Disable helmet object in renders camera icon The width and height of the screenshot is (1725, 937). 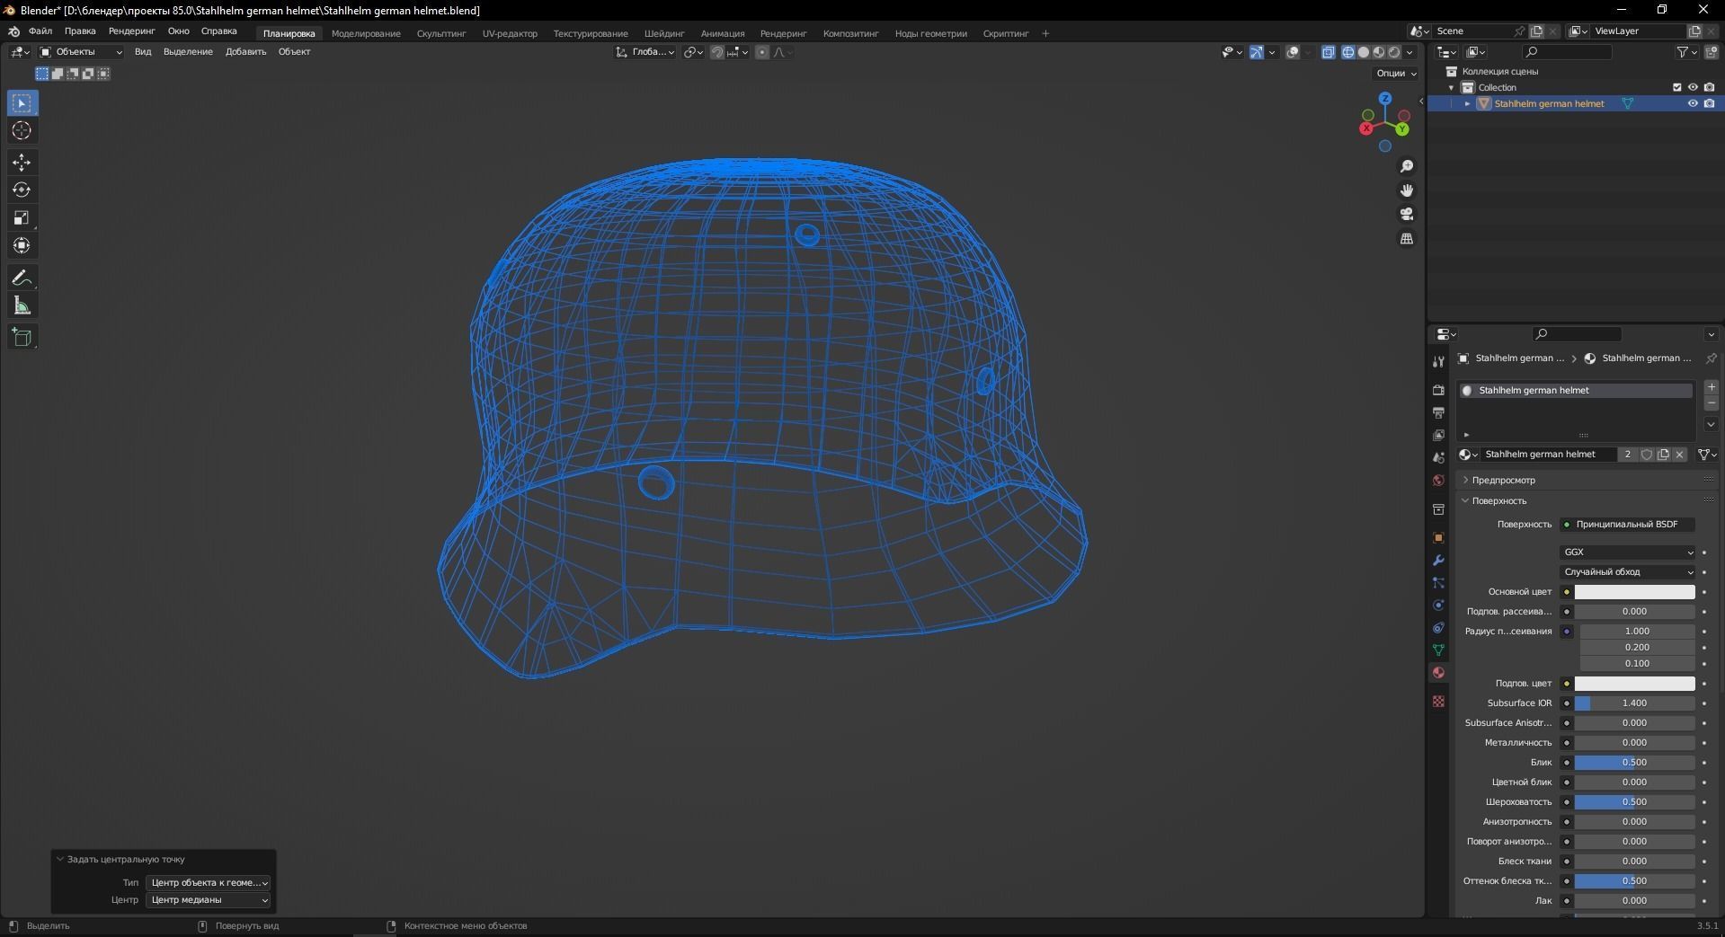tap(1709, 103)
